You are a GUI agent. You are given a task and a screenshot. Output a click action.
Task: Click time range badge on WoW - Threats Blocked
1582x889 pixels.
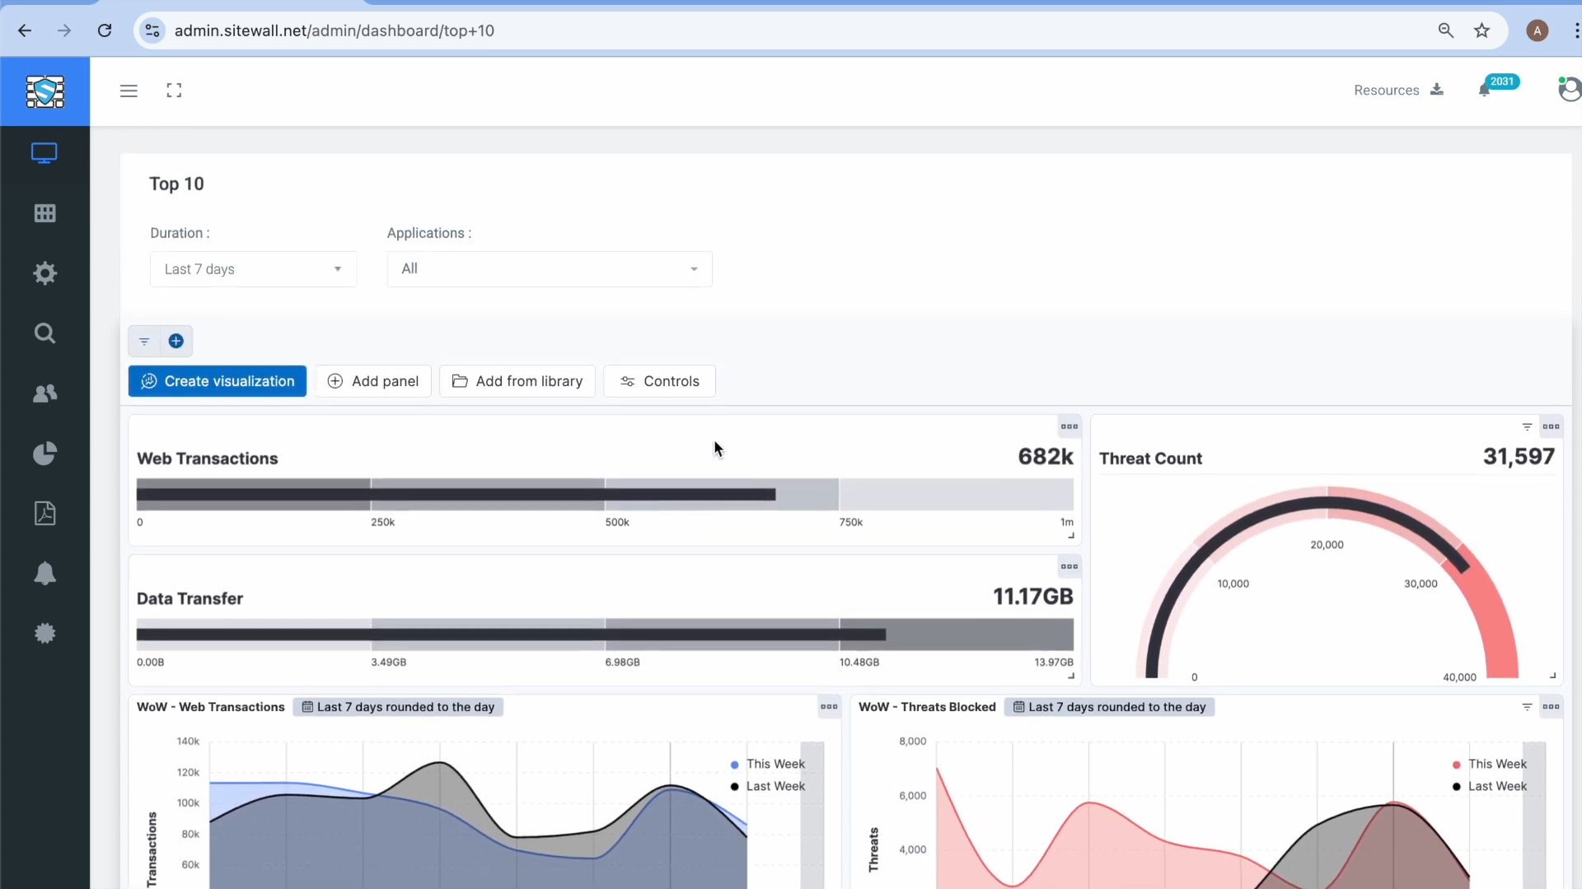(1109, 707)
